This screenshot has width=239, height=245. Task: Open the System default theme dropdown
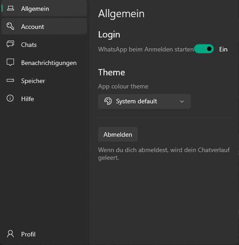coord(144,102)
